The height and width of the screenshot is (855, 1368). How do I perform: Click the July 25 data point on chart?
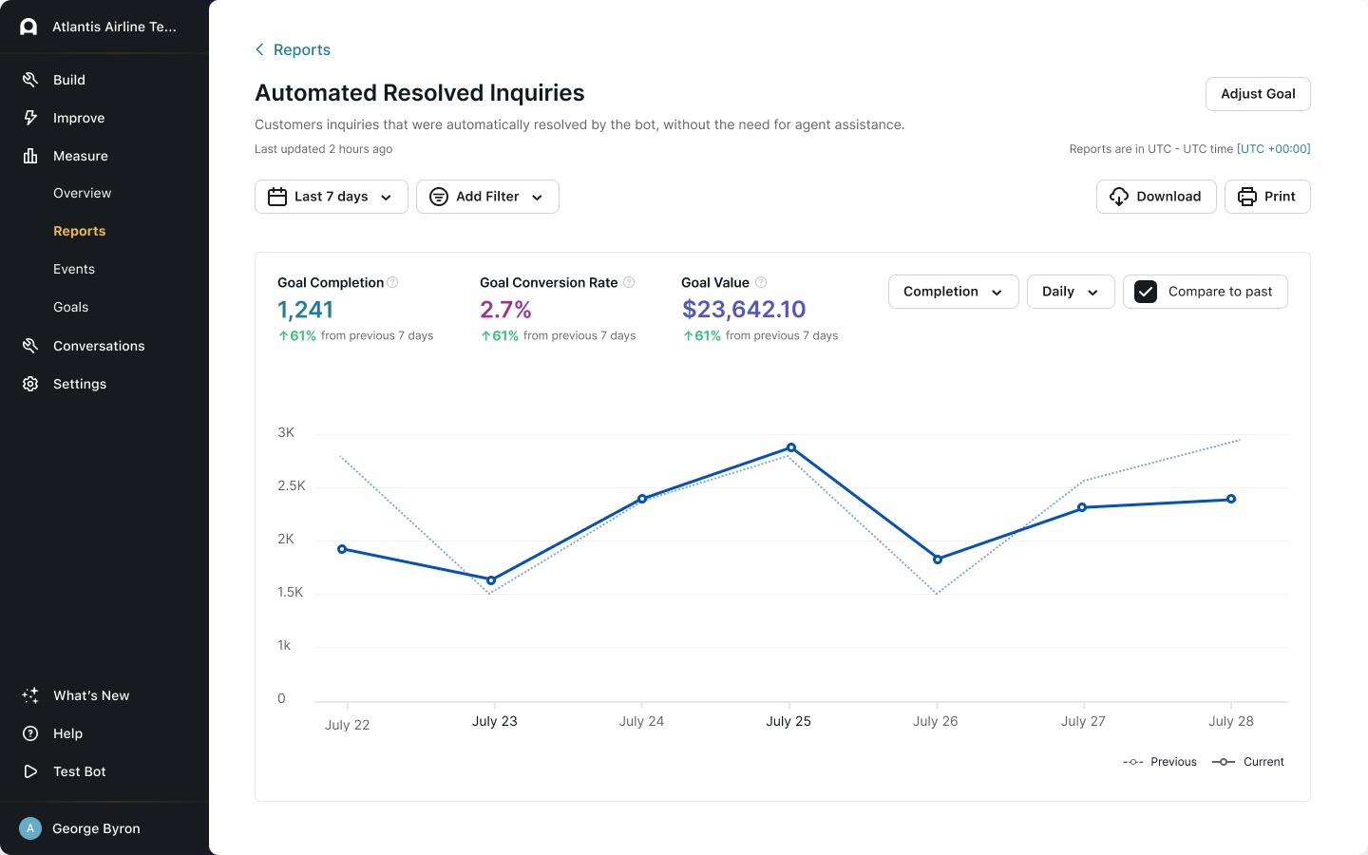click(x=791, y=447)
